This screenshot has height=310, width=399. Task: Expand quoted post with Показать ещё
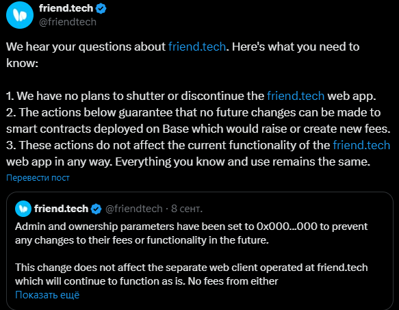pyautogui.click(x=47, y=295)
